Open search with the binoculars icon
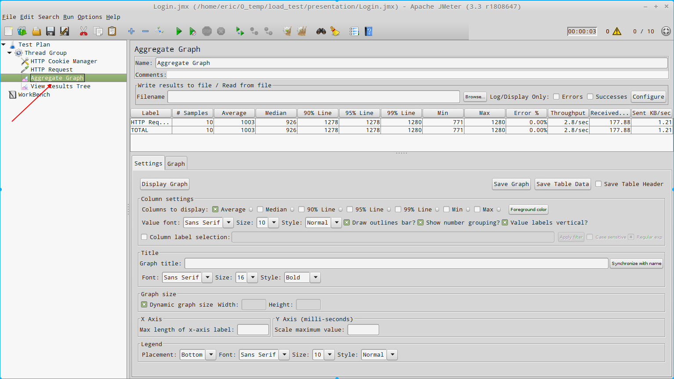 tap(321, 31)
